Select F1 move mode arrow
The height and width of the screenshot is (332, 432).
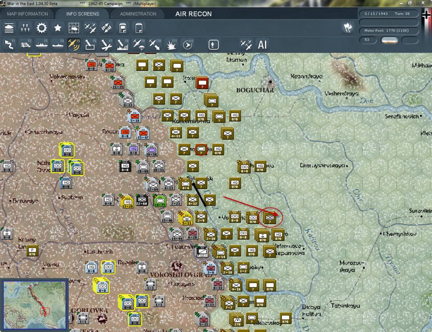[x=9, y=45]
